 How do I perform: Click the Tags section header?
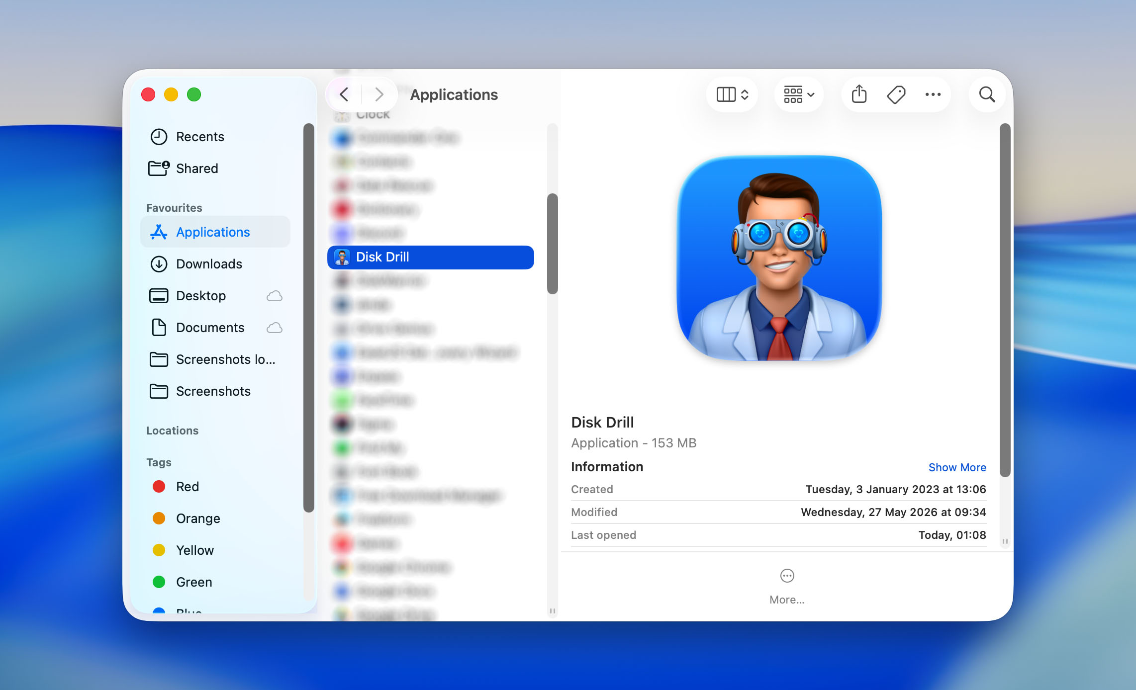point(159,462)
